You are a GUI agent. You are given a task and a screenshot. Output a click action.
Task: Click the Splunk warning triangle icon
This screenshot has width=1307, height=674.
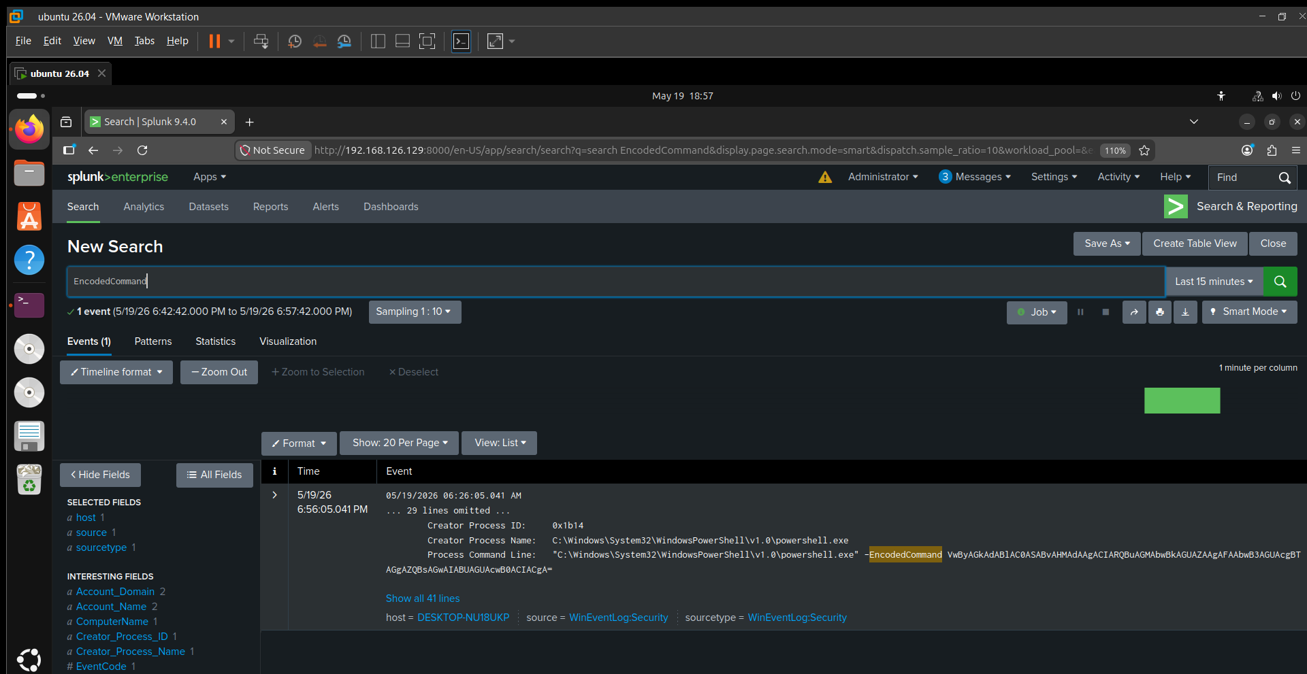point(825,177)
